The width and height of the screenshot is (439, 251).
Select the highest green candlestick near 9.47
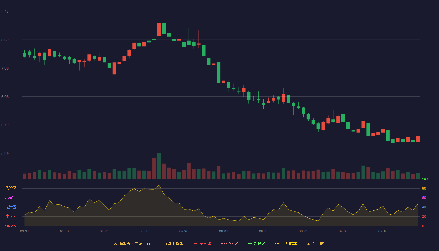click(164, 28)
